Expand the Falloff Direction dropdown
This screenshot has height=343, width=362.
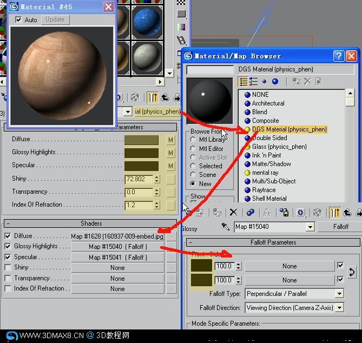pyautogui.click(x=294, y=308)
